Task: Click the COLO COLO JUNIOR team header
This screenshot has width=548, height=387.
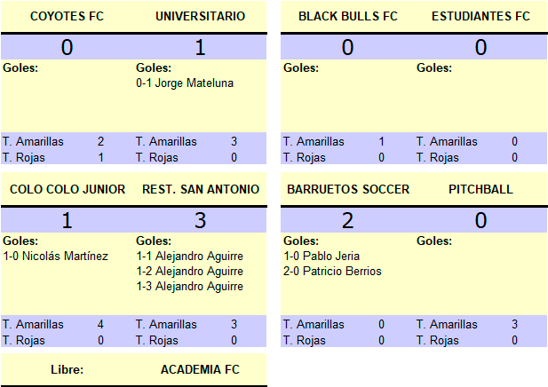Action: (68, 189)
